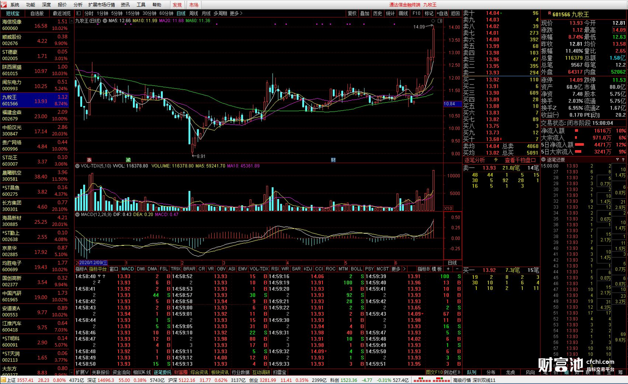The height and width of the screenshot is (384, 628).
Task: Open the 模板 dropdown
Action: tap(437, 269)
